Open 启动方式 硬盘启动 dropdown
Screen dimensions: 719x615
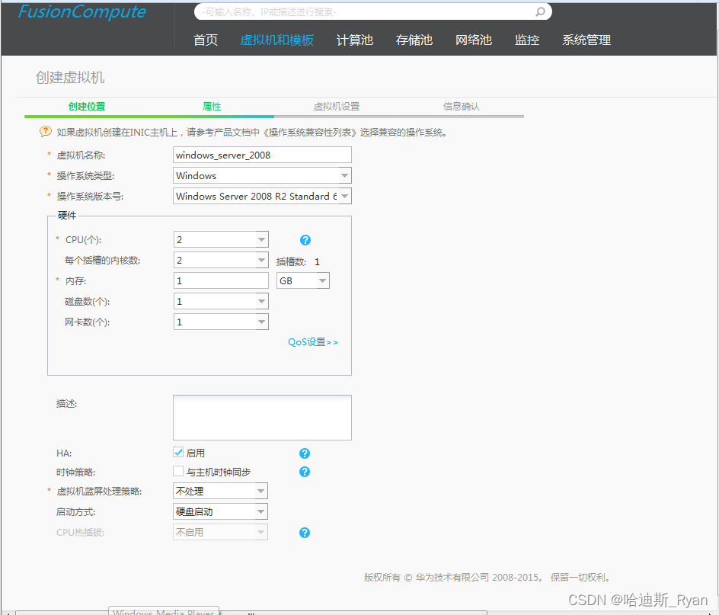220,511
